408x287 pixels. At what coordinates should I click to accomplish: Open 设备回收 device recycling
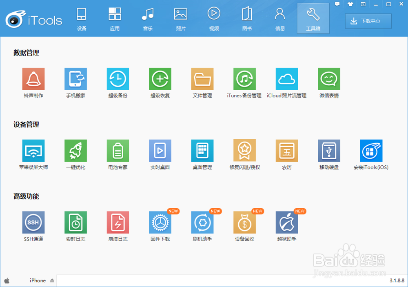244,222
